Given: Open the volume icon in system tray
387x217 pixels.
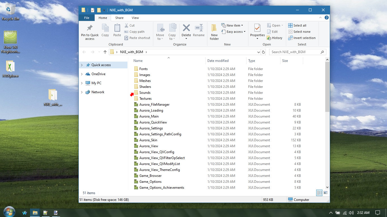Looking at the screenshot, I should click(351, 213).
